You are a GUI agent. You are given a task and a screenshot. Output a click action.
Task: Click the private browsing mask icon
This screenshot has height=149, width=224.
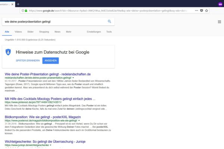point(220,4)
